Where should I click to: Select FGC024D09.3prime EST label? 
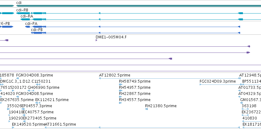pyautogui.click(x=218, y=81)
